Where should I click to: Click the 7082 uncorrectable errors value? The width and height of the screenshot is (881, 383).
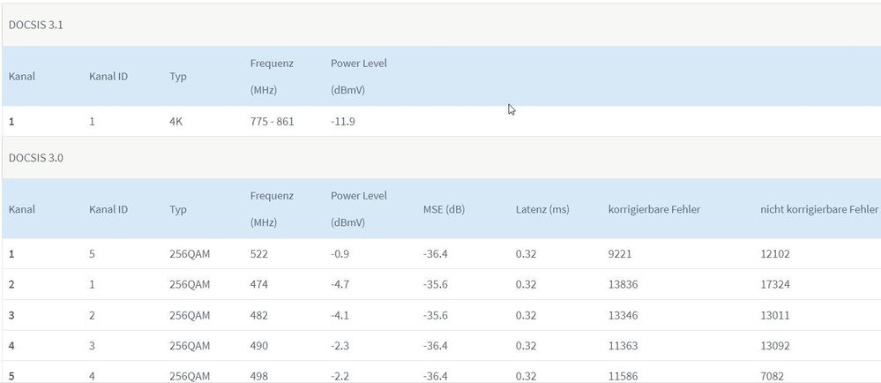point(773,376)
